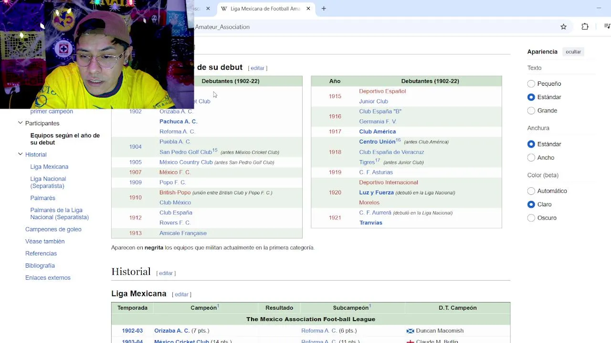Collapse the Participantes section in sidebar
Viewport: 611px width, 343px height.
pyautogui.click(x=20, y=123)
